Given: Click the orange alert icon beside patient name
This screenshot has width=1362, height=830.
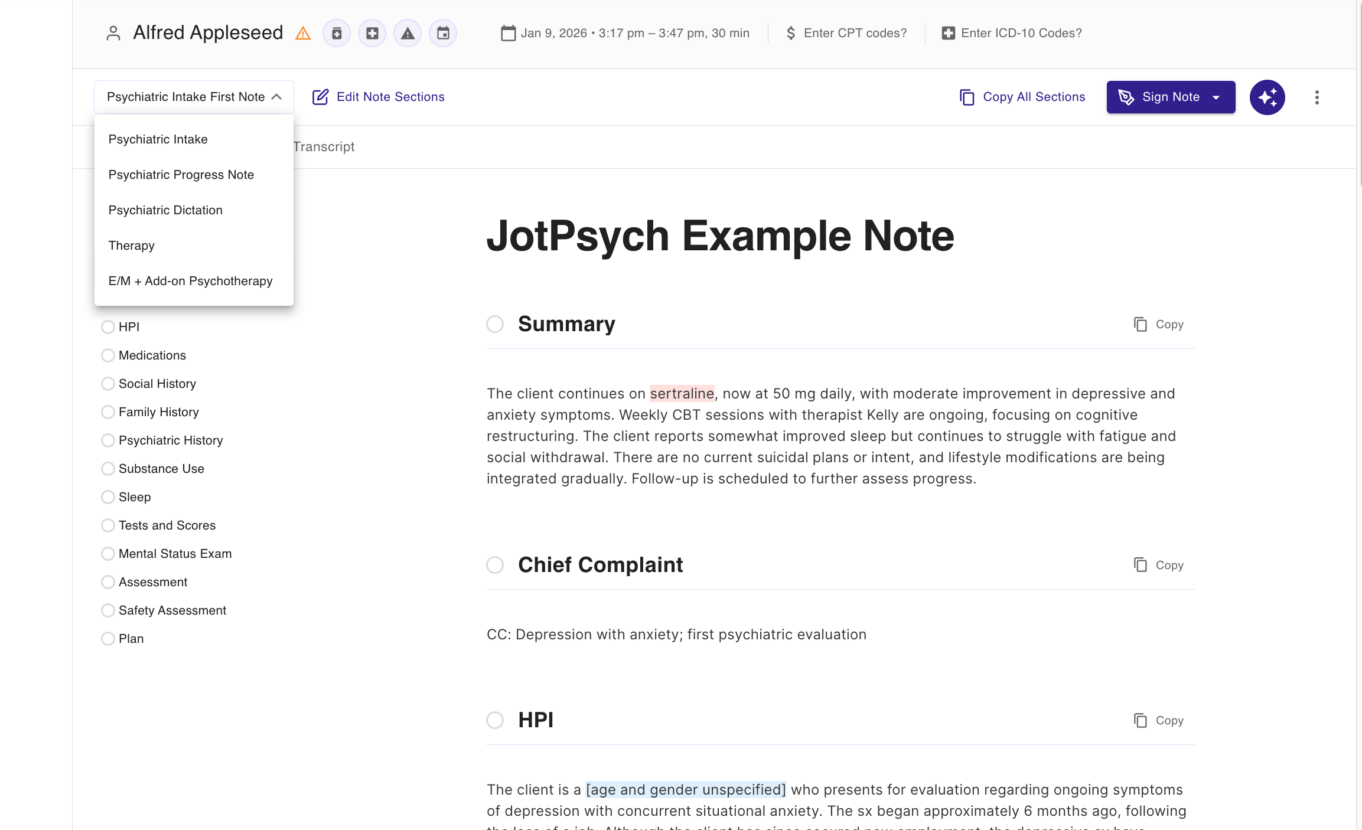Looking at the screenshot, I should click(303, 34).
